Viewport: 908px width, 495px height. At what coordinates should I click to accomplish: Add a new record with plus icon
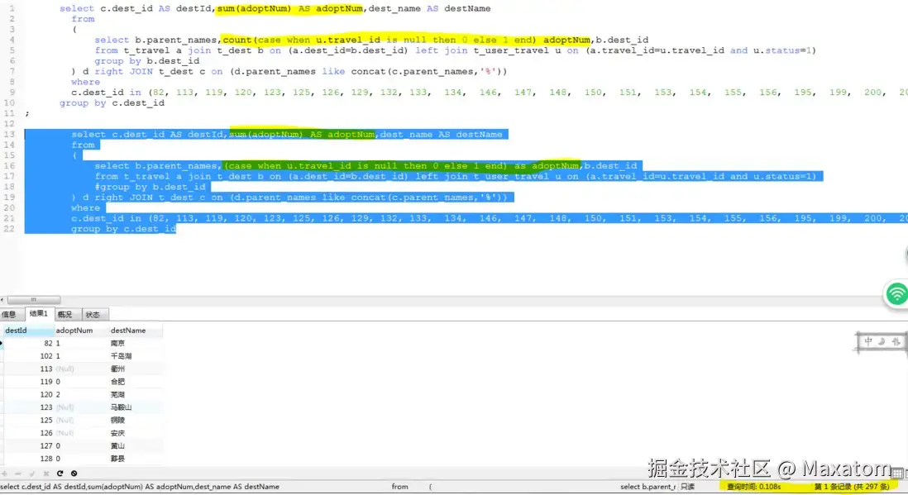click(5, 473)
